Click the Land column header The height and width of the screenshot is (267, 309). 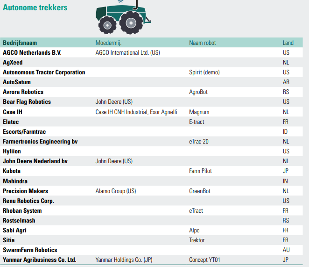(288, 43)
